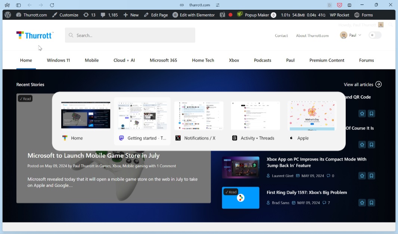Image resolution: width=398 pixels, height=234 pixels.
Task: Open the WordPress logo admin menu
Action: (7, 15)
